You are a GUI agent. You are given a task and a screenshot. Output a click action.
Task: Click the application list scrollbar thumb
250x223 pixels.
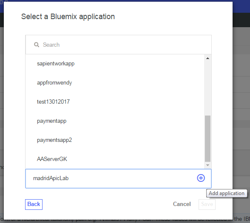tap(207, 138)
